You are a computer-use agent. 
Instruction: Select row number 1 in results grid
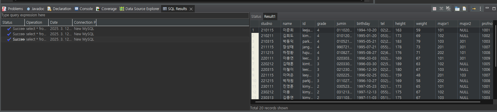point(254,30)
